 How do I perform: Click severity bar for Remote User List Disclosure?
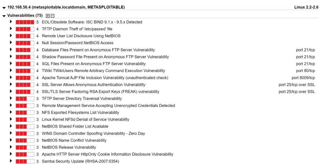click(x=25, y=36)
